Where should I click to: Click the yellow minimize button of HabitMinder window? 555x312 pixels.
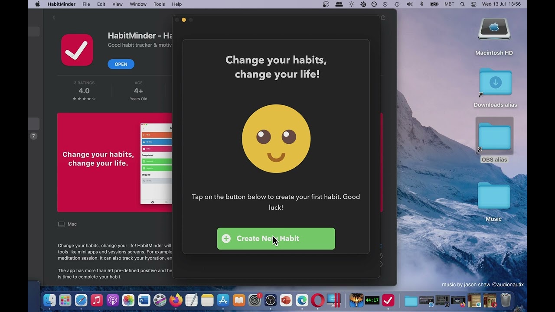click(184, 20)
